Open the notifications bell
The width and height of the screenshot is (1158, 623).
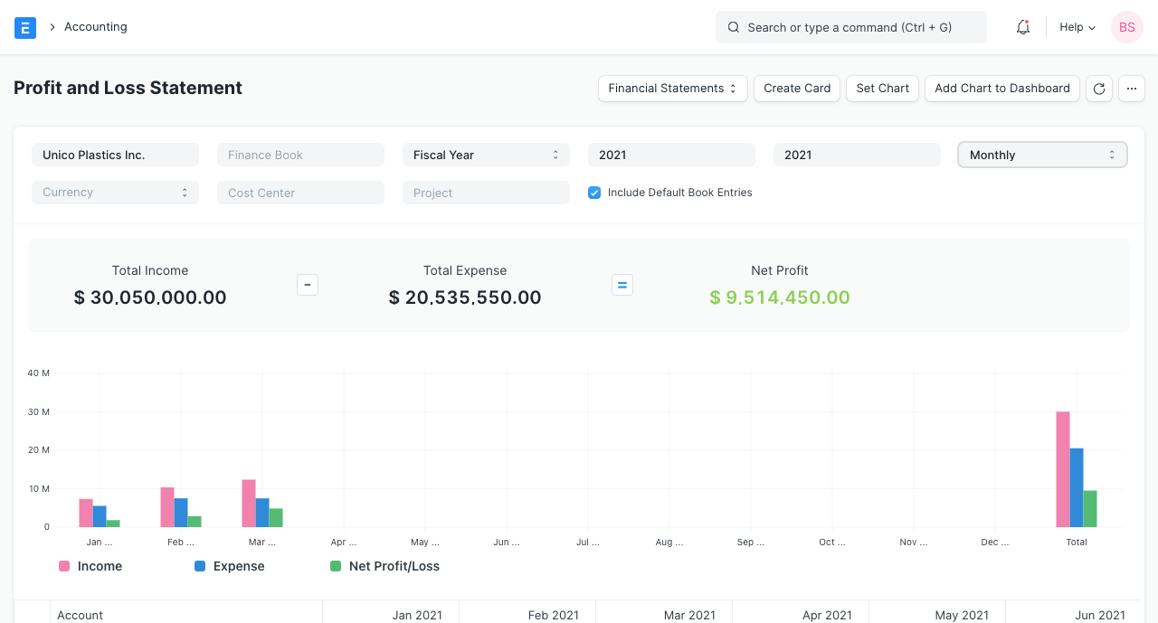[x=1022, y=27]
